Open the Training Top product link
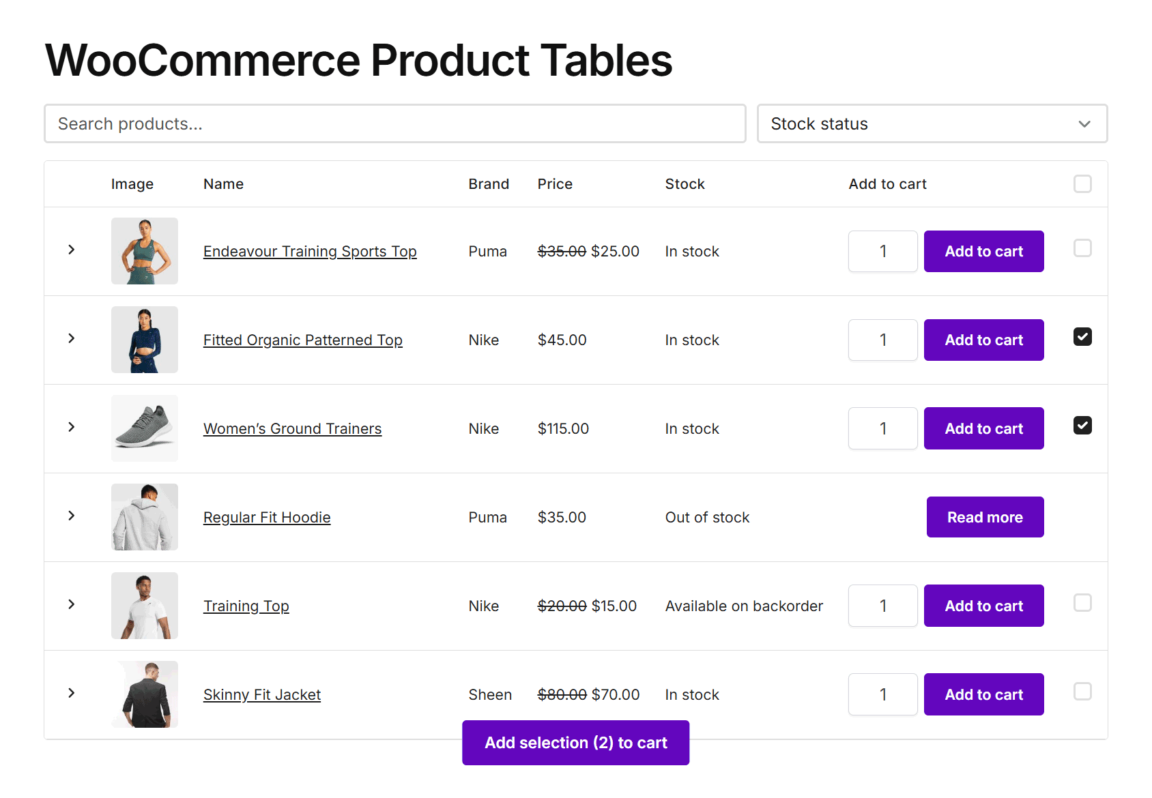 tap(246, 606)
